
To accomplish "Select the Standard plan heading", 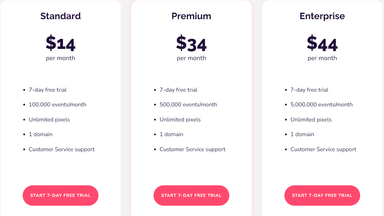I will (60, 16).
